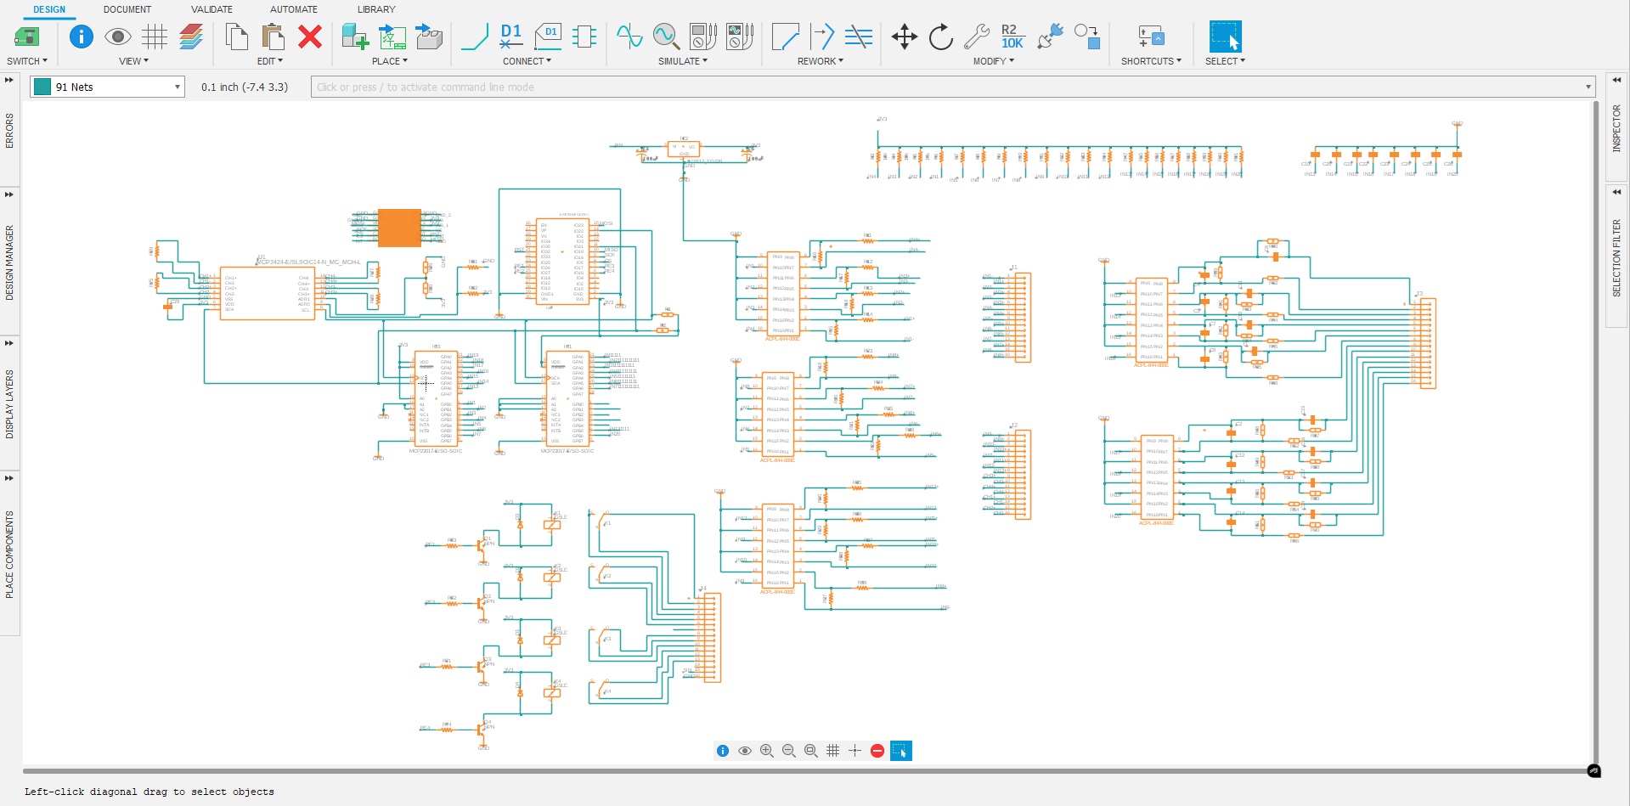Open the DESIGN MANAGER side panel
The height and width of the screenshot is (806, 1630).
(x=10, y=262)
